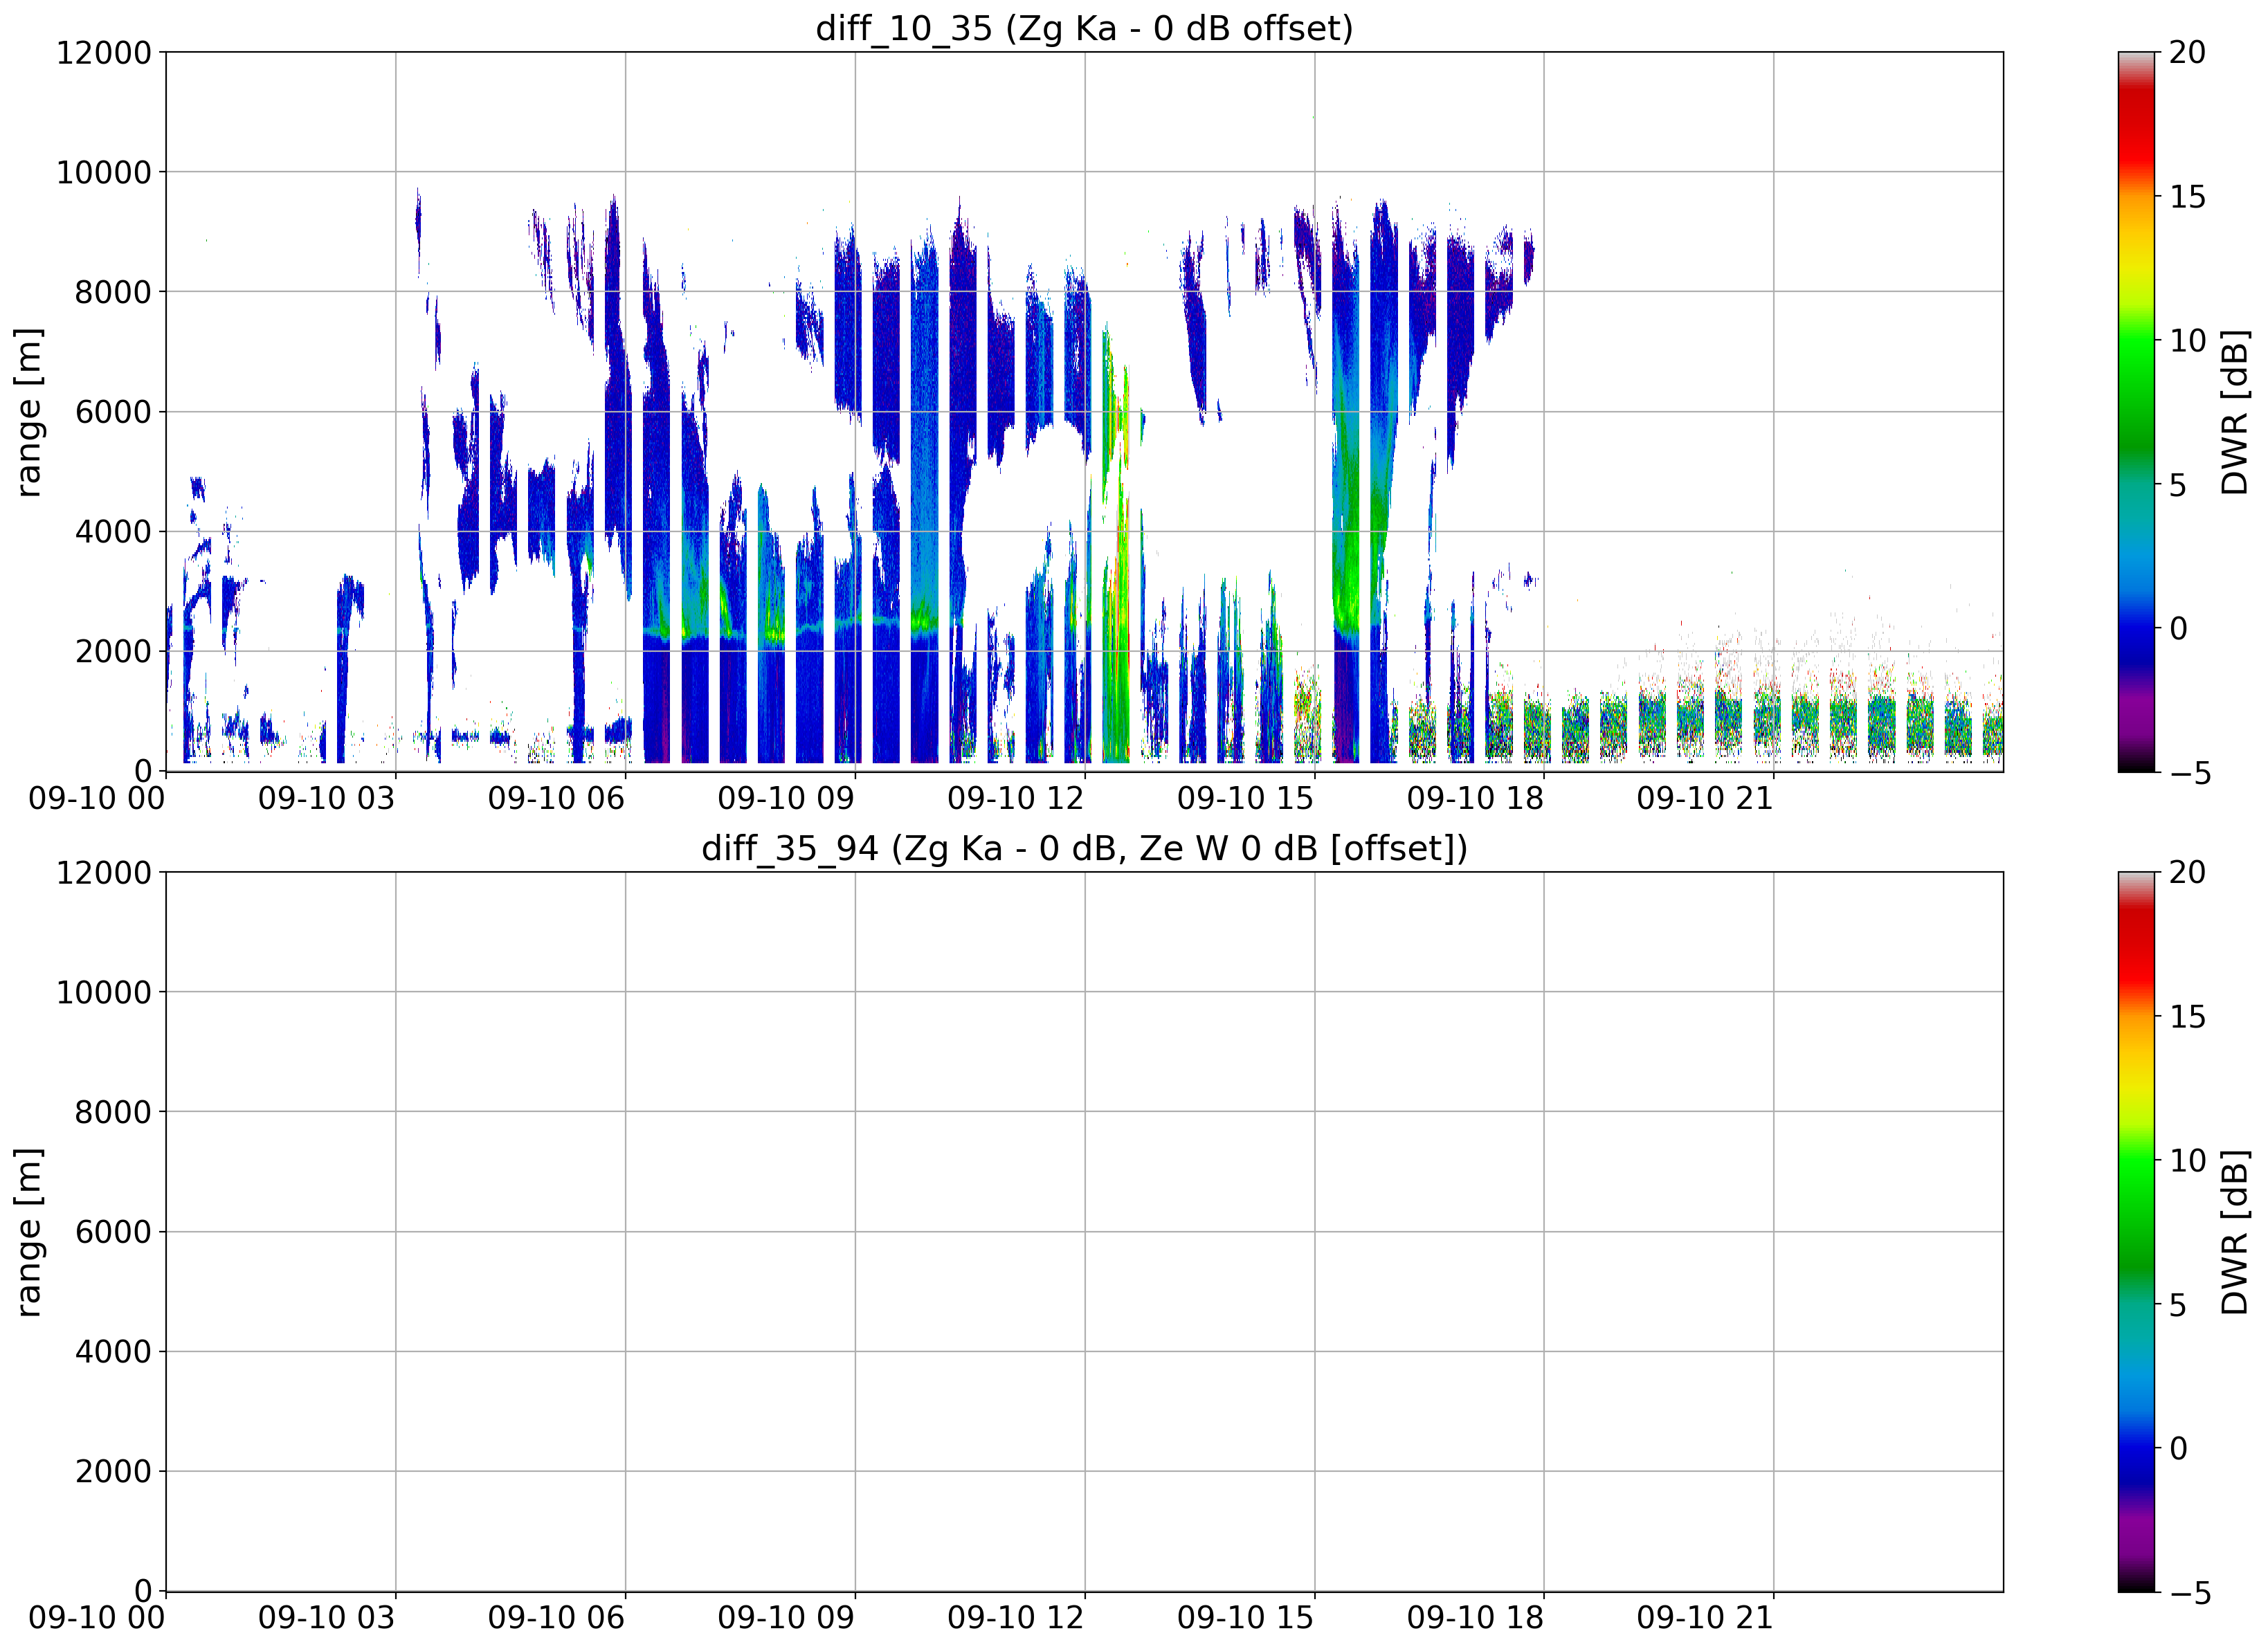The width and height of the screenshot is (2268, 1649).
Task: Select the lower plot's "range [m]" axis label
Action: [29, 1232]
